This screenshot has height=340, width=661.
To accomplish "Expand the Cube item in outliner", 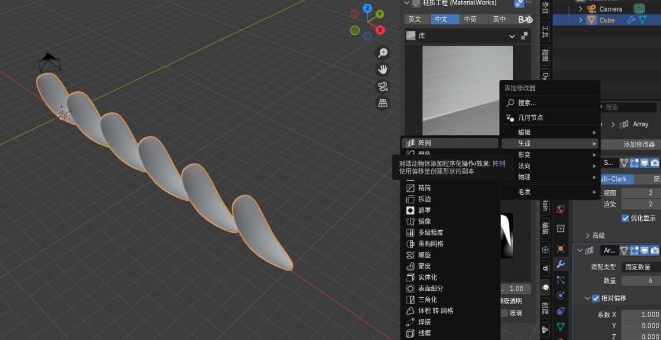I will click(x=581, y=20).
